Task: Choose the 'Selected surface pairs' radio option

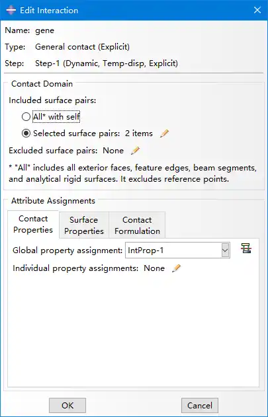Action: [x=26, y=133]
